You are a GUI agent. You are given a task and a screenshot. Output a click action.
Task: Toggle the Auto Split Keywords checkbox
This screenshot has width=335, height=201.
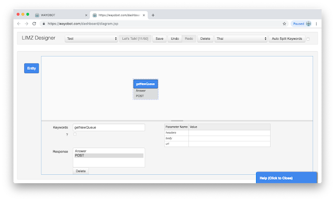pos(308,39)
